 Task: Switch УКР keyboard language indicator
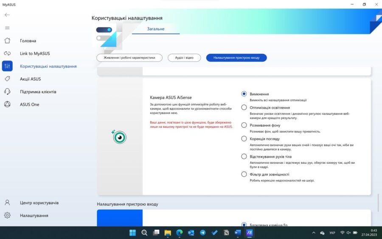pos(332,233)
